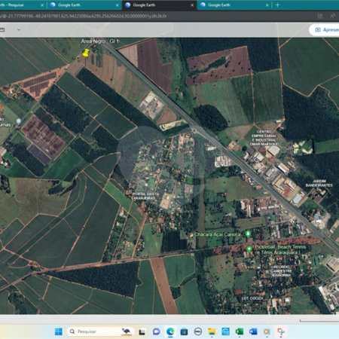Open Task View from the taskbar
This screenshot has height=339, width=339.
[x=142, y=331]
